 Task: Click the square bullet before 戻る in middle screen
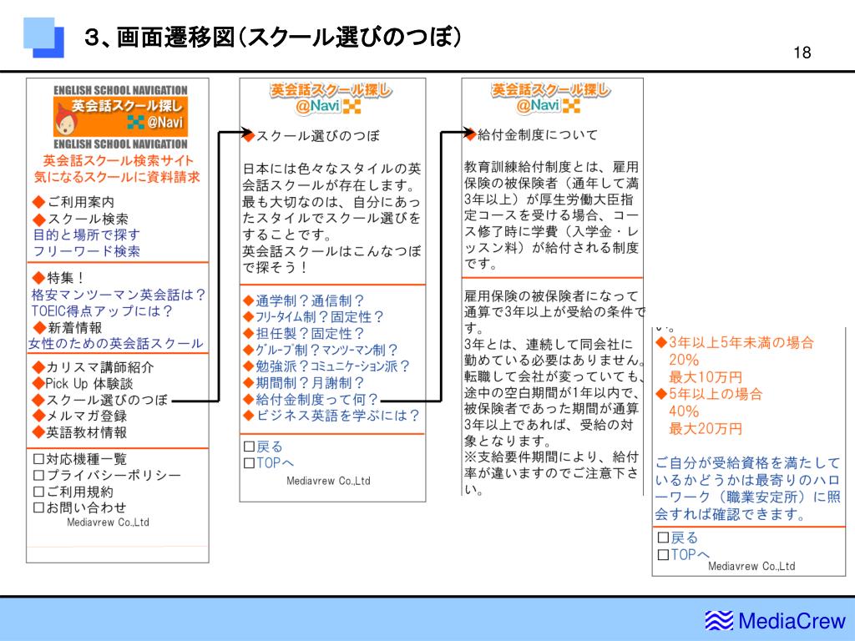pyautogui.click(x=249, y=447)
